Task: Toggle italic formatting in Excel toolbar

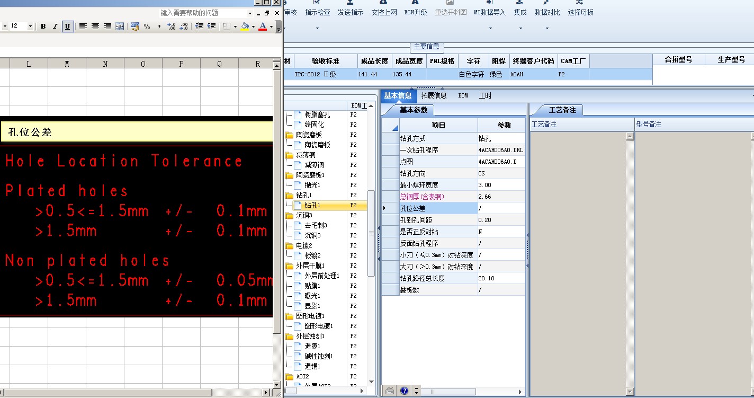Action: (55, 26)
